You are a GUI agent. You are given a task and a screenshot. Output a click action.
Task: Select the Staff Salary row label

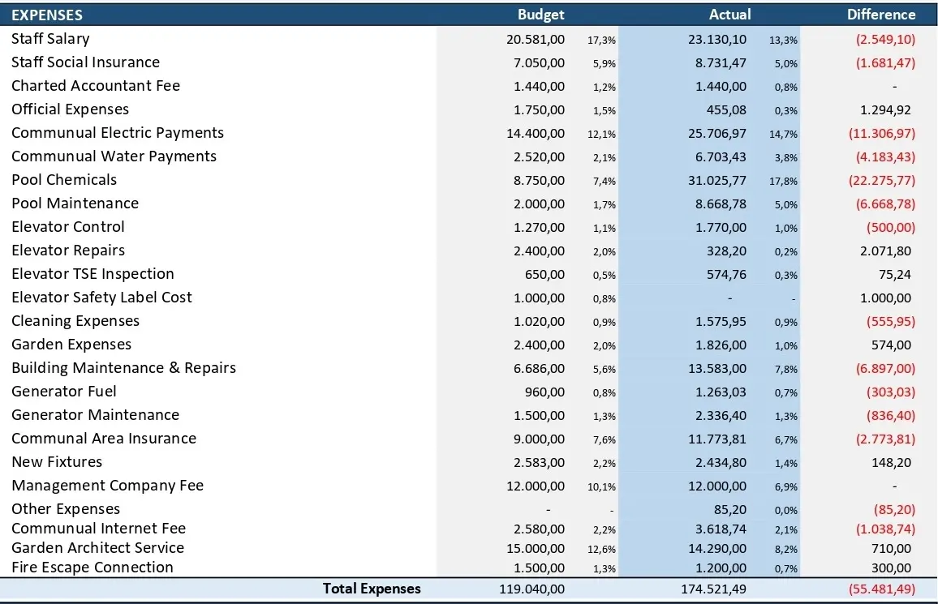[50, 39]
